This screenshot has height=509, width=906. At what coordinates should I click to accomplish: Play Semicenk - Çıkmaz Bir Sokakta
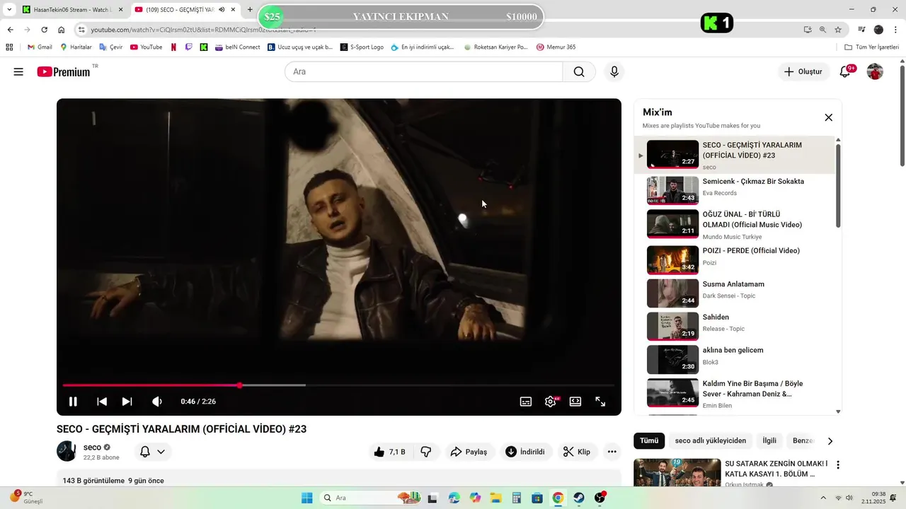point(736,190)
